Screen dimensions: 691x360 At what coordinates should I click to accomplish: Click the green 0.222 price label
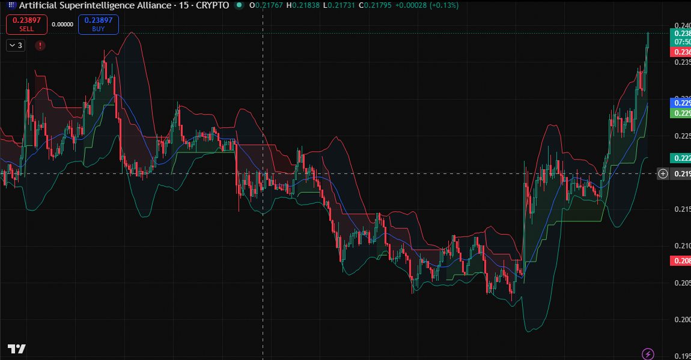[681, 158]
